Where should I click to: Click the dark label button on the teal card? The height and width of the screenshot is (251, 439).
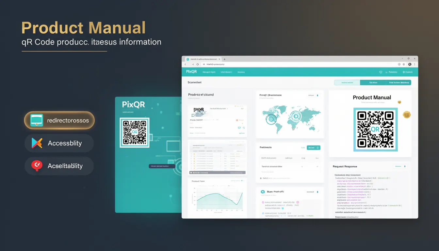click(162, 166)
